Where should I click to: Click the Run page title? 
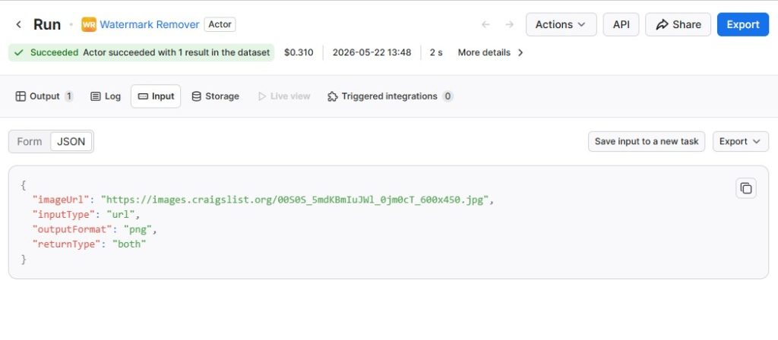point(46,24)
